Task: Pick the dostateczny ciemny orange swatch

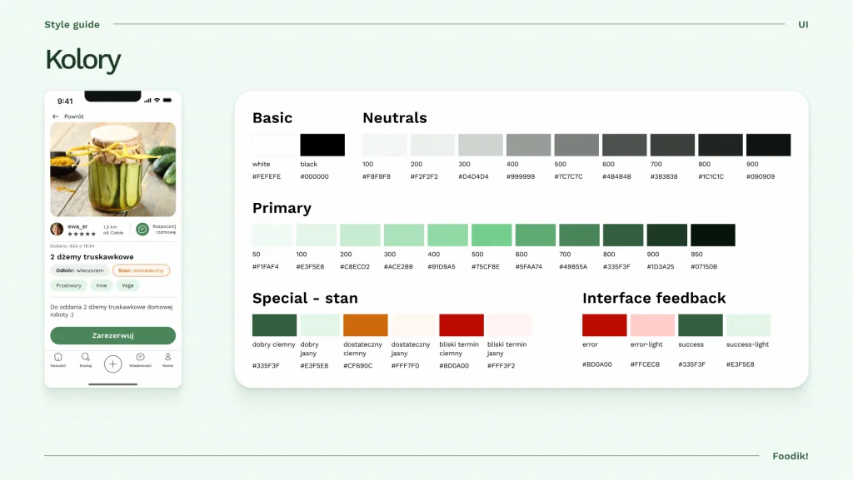Action: coord(365,324)
